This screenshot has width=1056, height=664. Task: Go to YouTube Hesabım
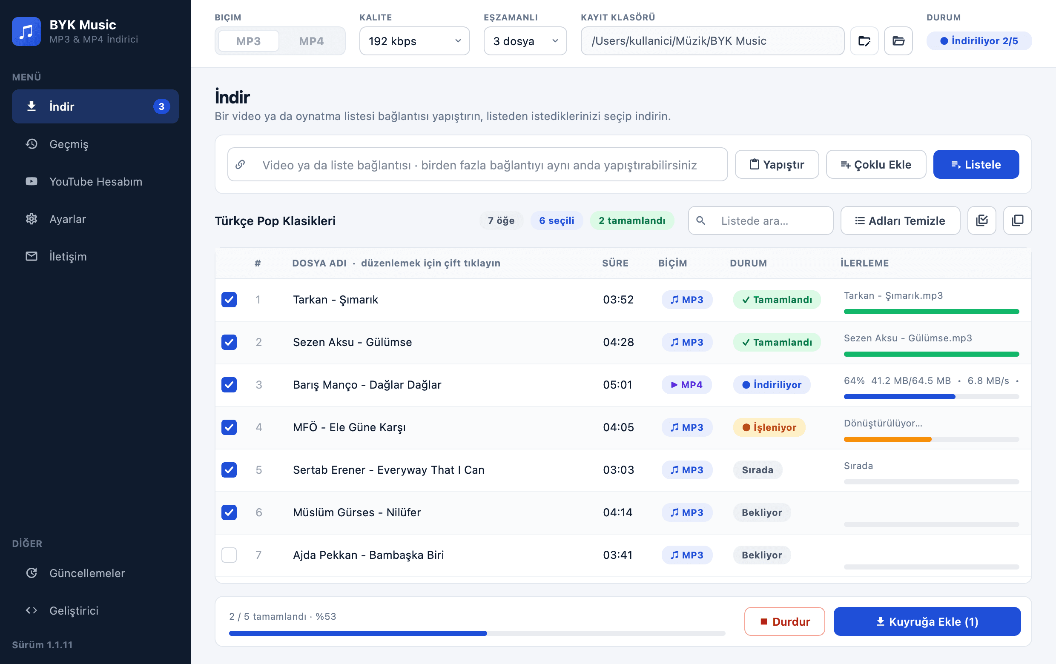95,181
